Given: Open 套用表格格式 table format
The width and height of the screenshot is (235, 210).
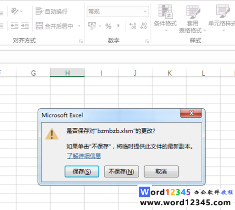Looking at the screenshot, I should point(192,19).
